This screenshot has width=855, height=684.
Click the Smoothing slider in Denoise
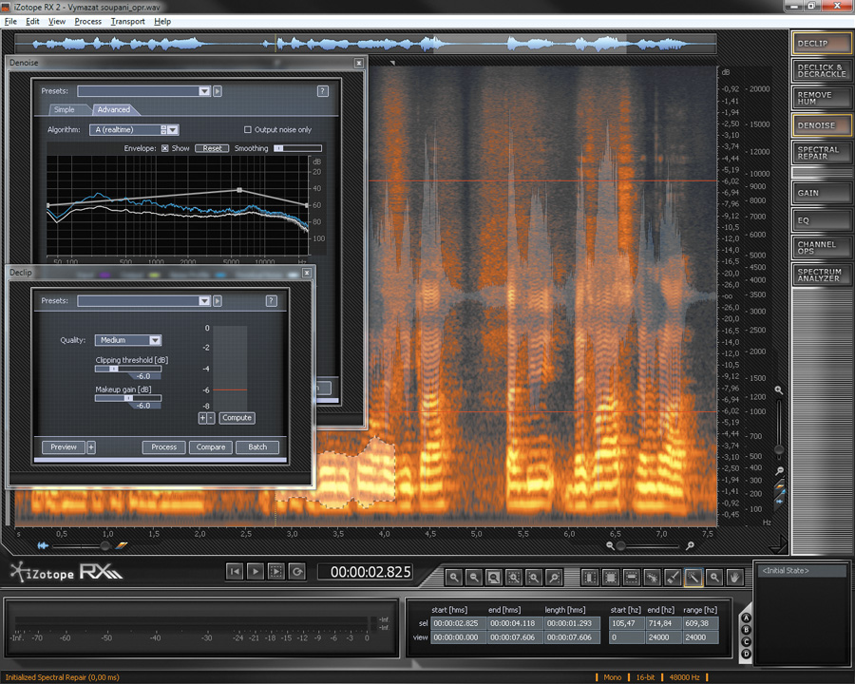click(297, 148)
